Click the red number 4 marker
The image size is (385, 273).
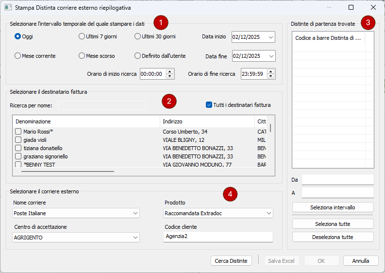[230, 194]
